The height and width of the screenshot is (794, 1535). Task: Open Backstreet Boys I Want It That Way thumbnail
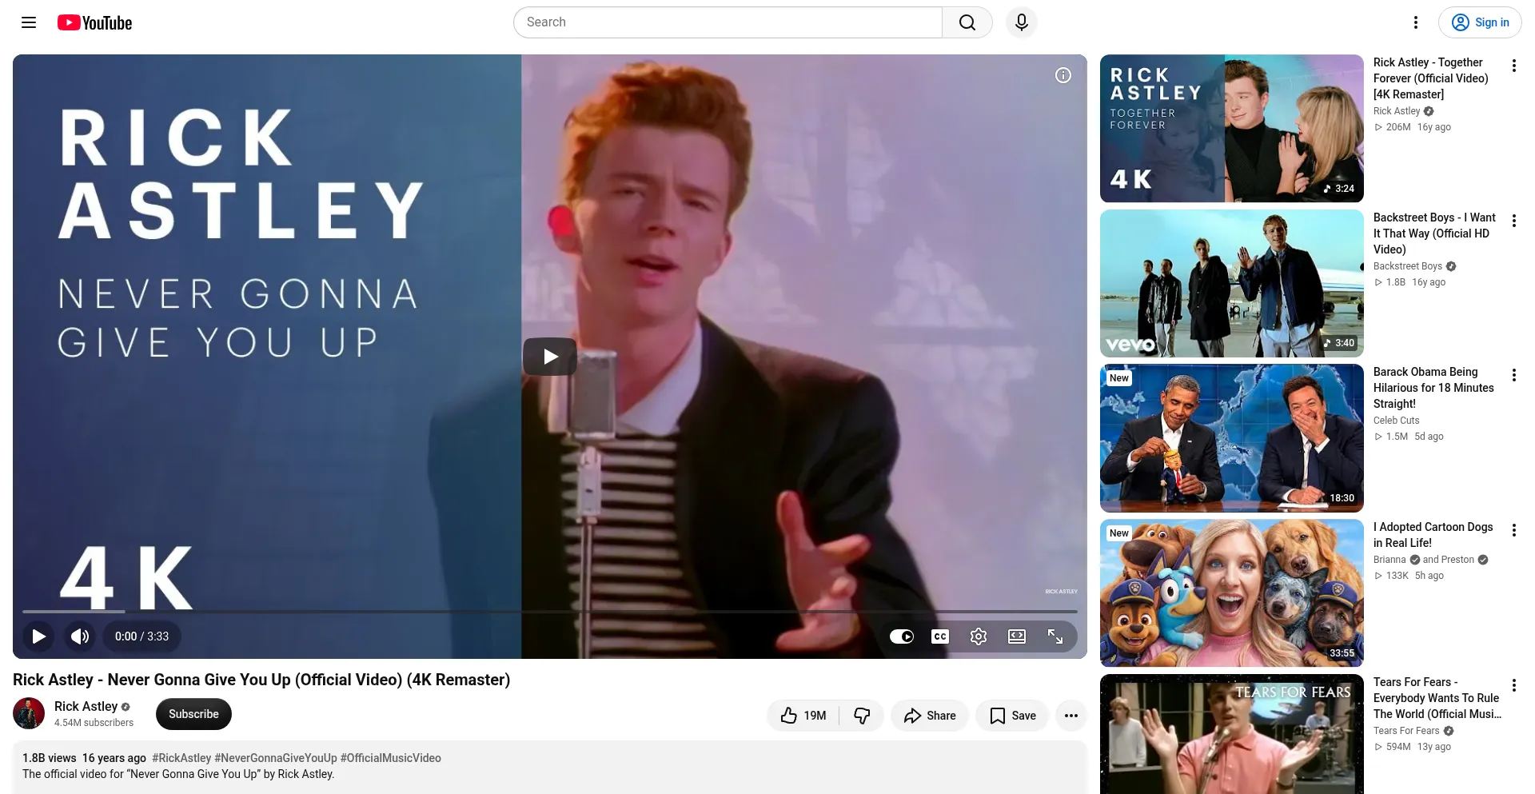point(1232,283)
